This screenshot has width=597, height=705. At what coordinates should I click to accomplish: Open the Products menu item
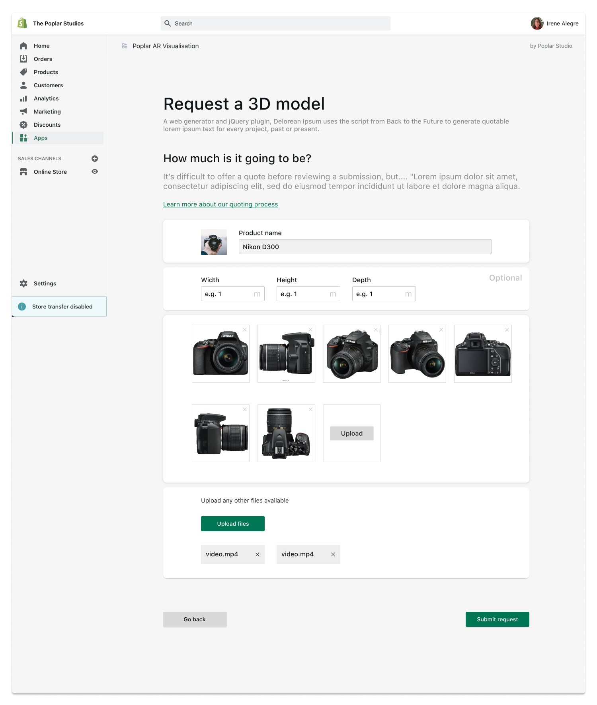tap(46, 72)
